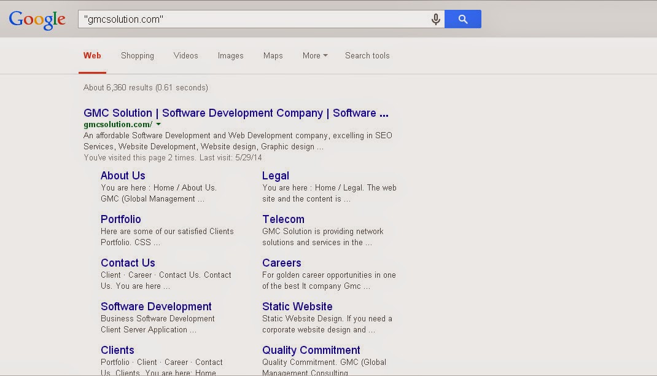Image resolution: width=657 pixels, height=376 pixels.
Task: Click the green gmcsolution.com/ URL
Action: [x=118, y=124]
